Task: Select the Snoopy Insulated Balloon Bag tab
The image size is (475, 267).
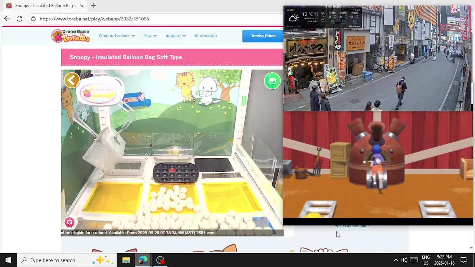Action: coord(45,6)
